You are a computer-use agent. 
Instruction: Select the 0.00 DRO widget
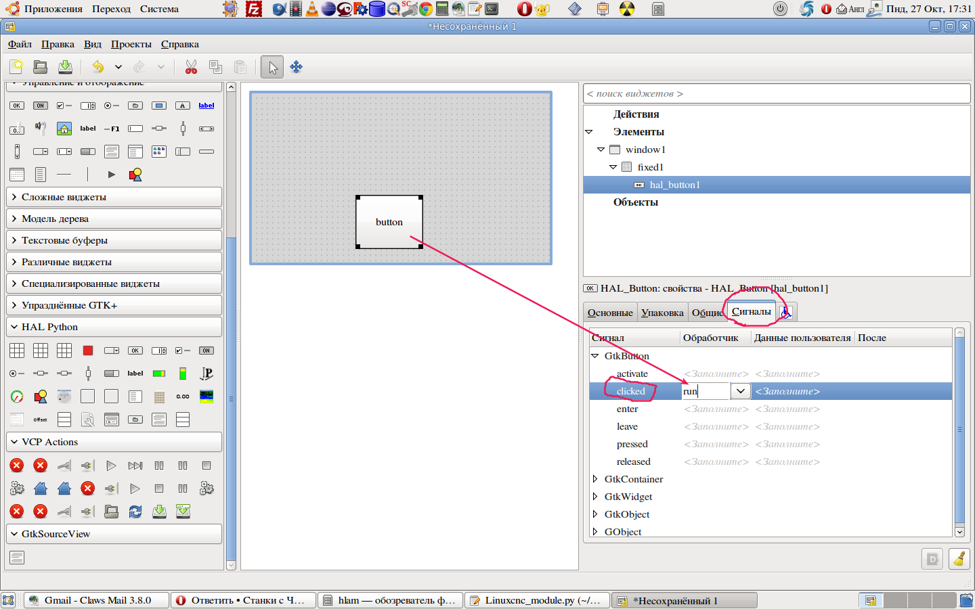[x=183, y=397]
